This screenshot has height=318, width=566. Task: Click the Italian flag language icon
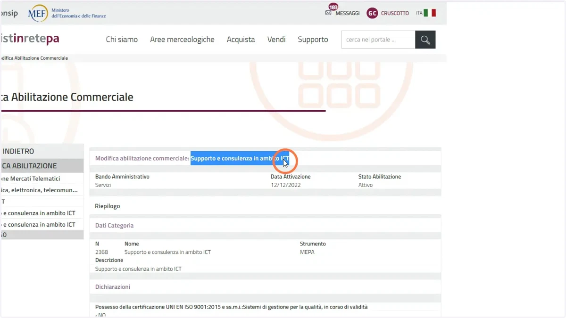(x=430, y=13)
